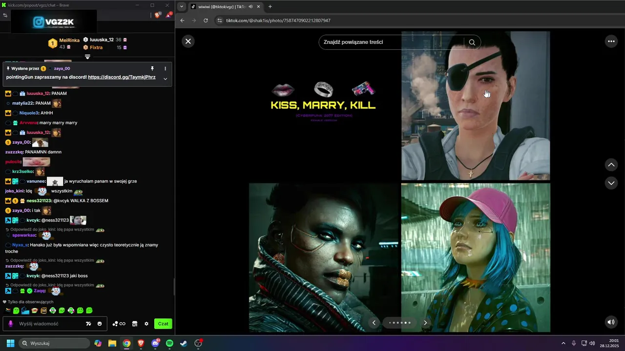Click luuuska_12 in the gift leaderboard
Image resolution: width=625 pixels, height=351 pixels.
102,39
